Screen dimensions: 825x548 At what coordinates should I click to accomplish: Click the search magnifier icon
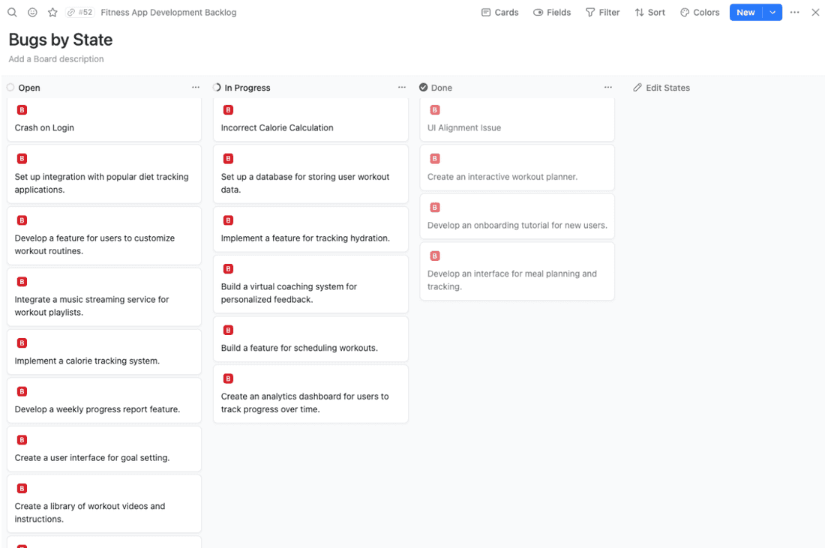13,12
